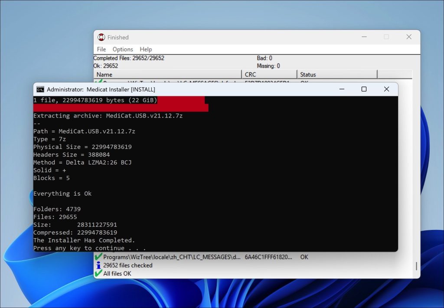The height and width of the screenshot is (308, 444).
Task: Open the File menu
Action: click(x=101, y=49)
